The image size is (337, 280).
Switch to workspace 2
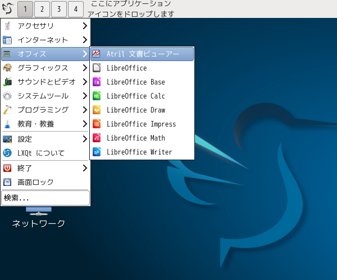(x=42, y=9)
